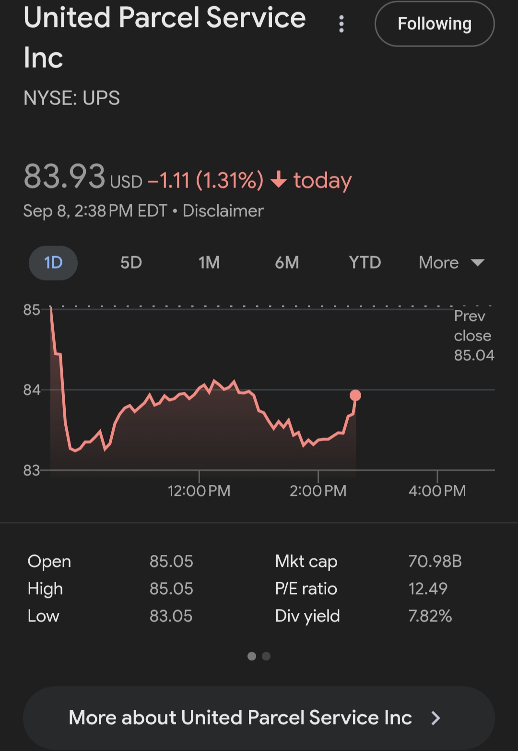Click the red down arrow price indicator
This screenshot has height=751, width=518.
pyautogui.click(x=279, y=180)
